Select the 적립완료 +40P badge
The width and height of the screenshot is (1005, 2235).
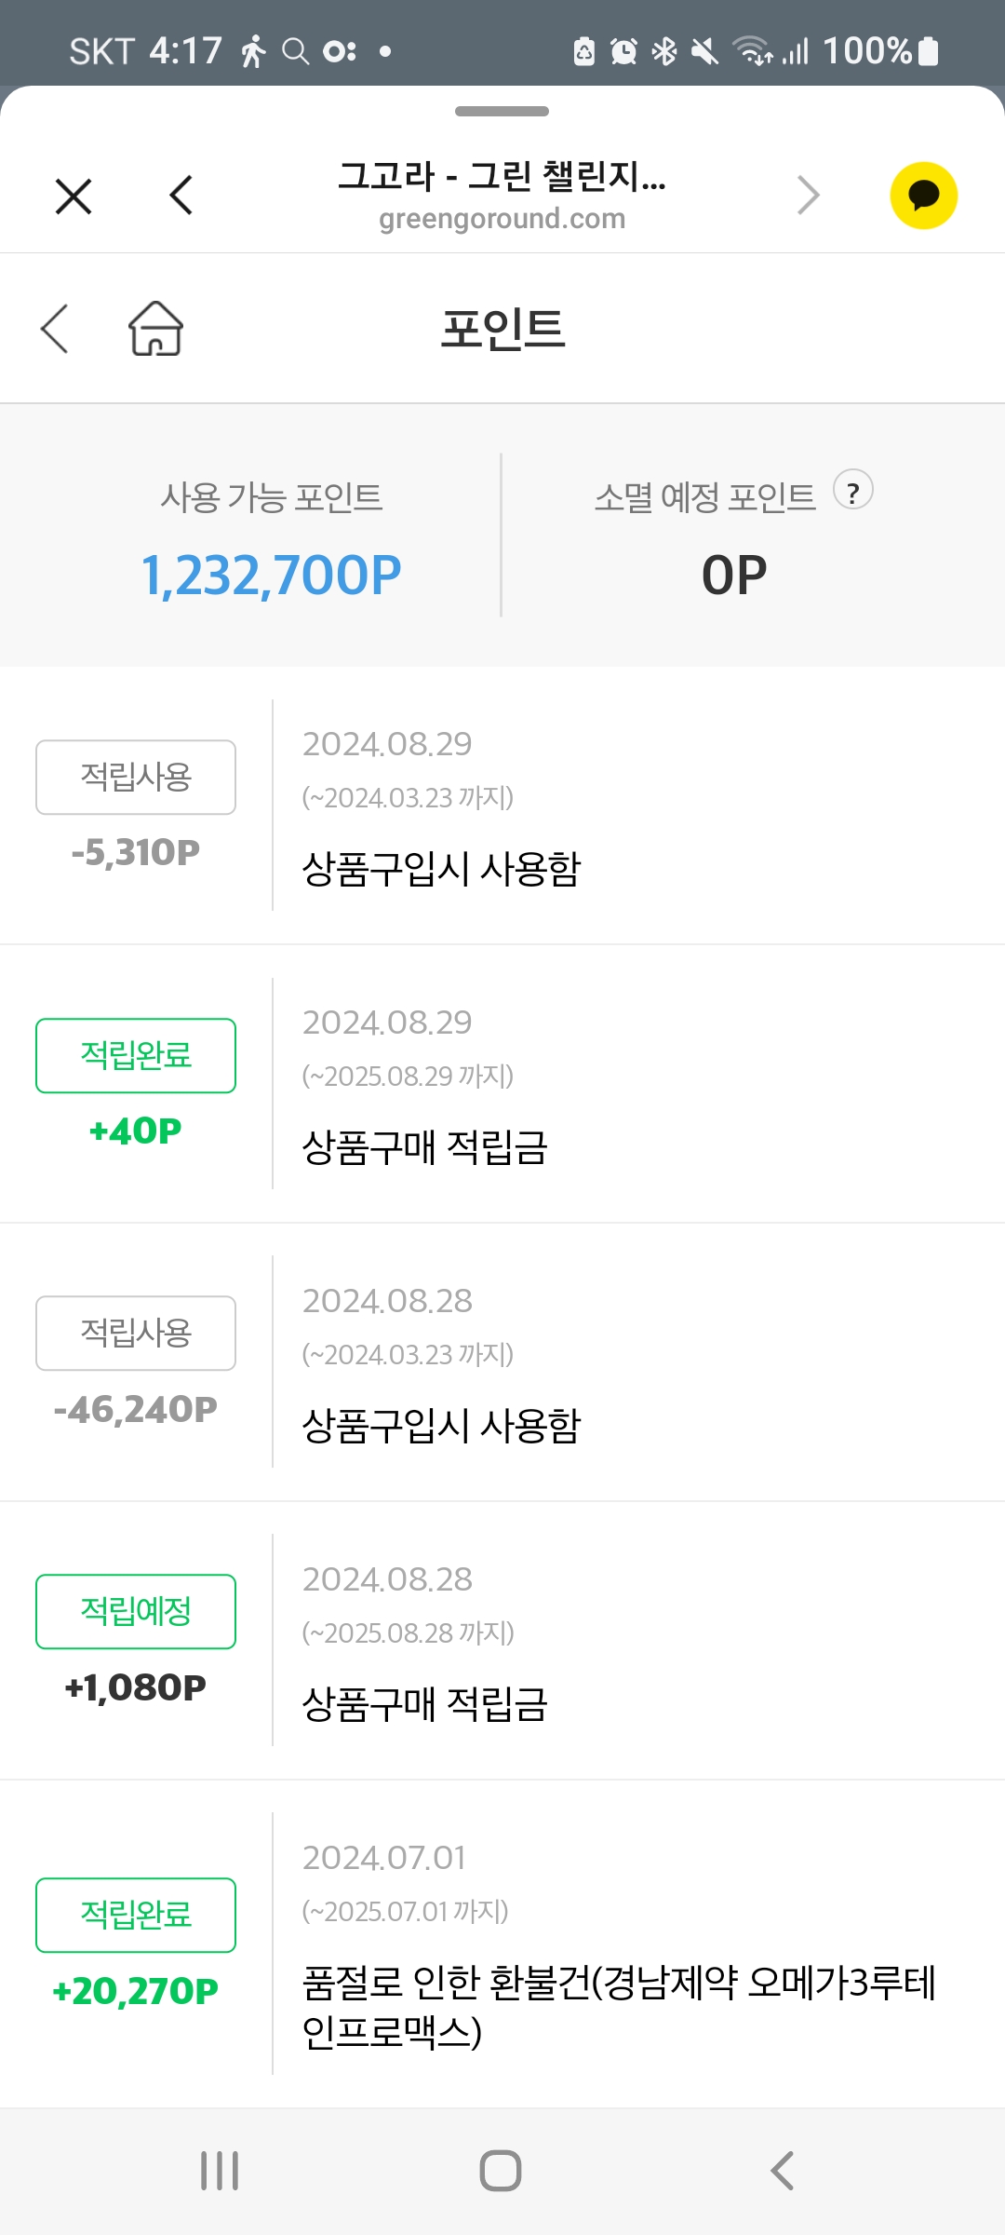pyautogui.click(x=136, y=1056)
